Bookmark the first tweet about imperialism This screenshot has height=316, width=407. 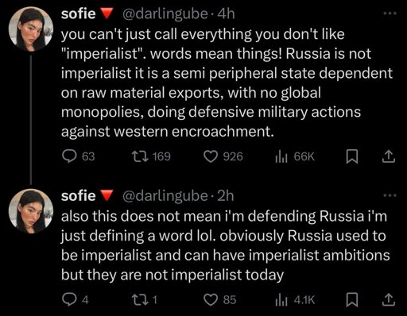pos(352,156)
